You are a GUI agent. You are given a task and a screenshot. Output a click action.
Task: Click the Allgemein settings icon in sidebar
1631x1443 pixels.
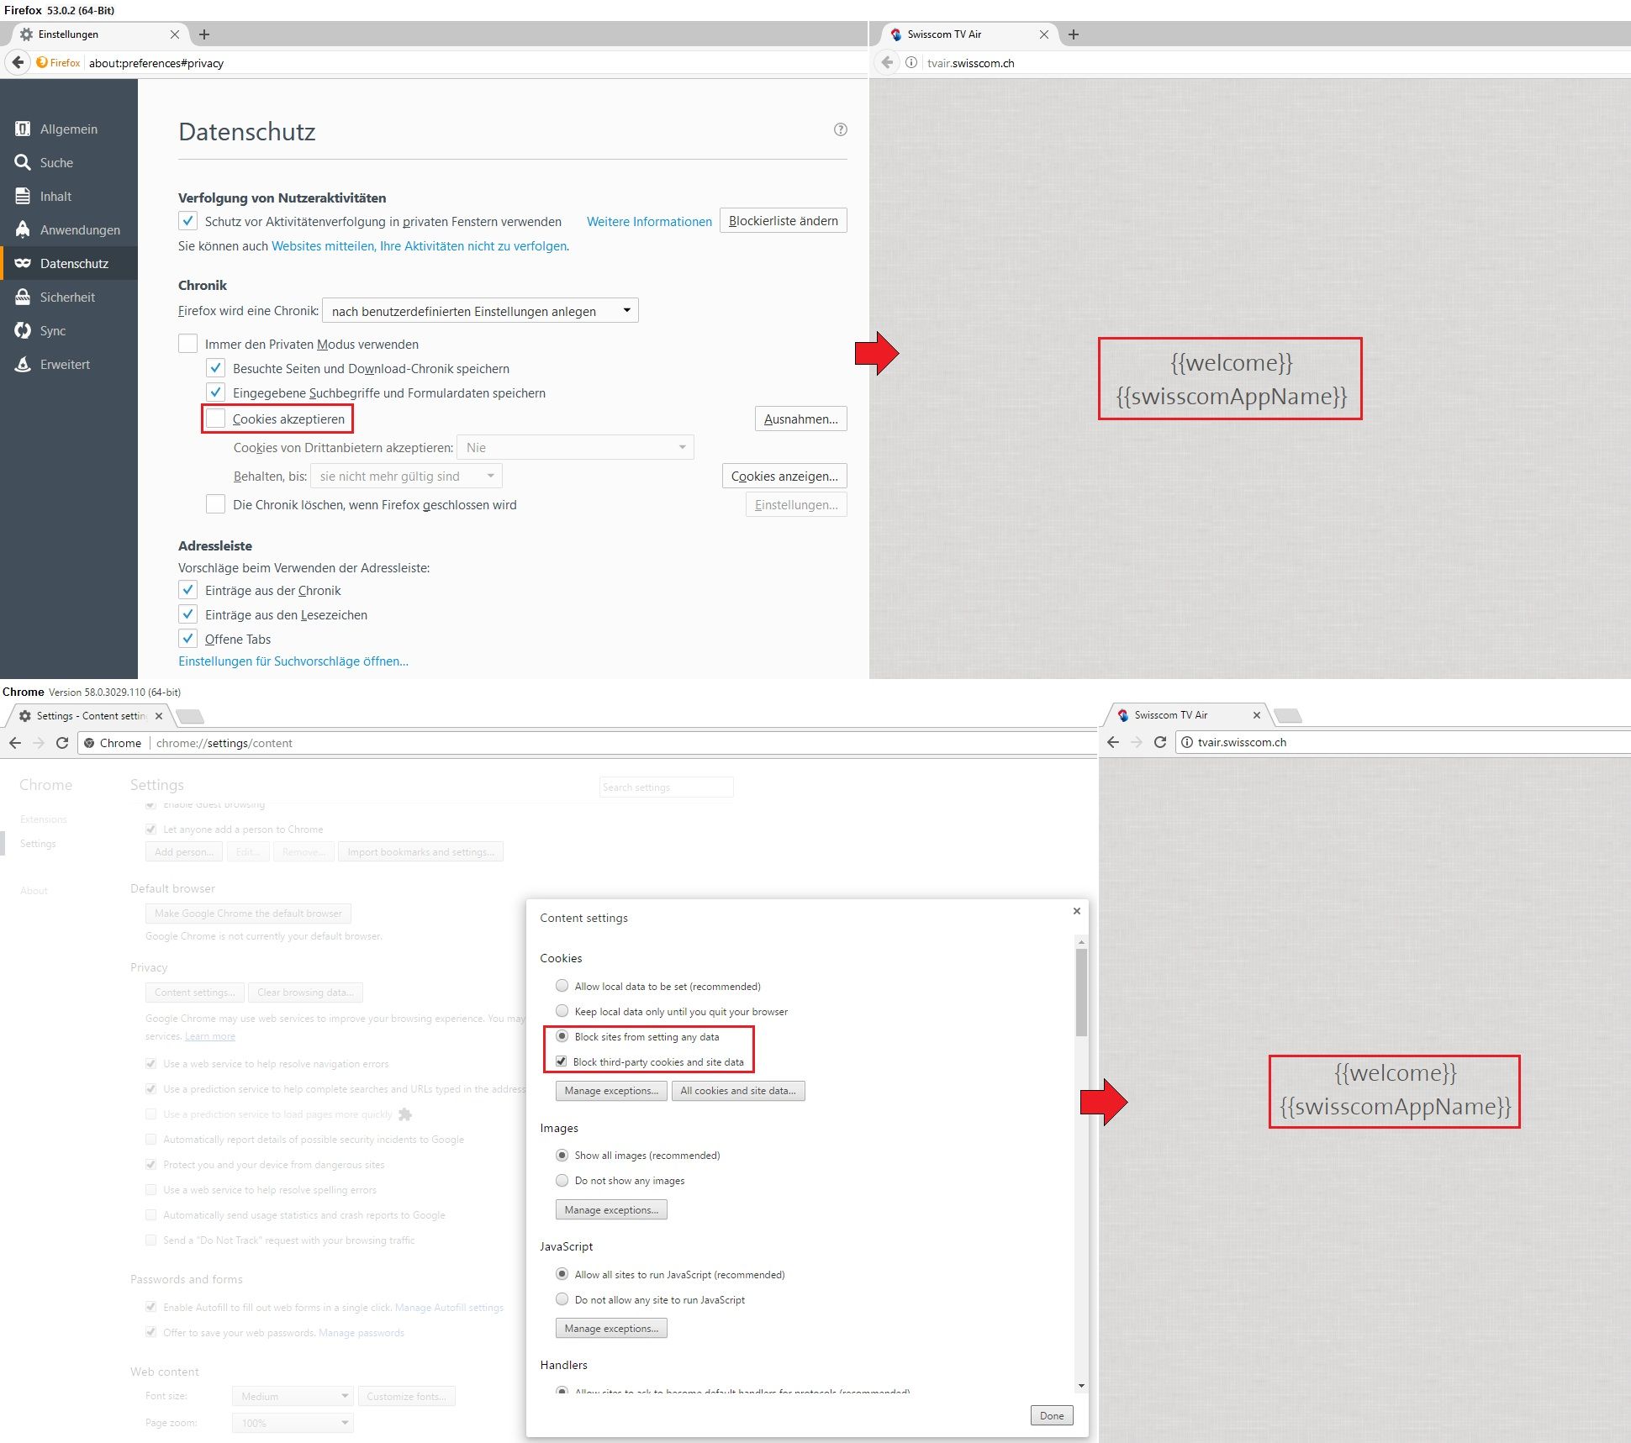click(x=21, y=128)
